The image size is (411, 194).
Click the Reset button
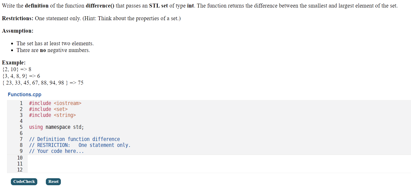53,182
